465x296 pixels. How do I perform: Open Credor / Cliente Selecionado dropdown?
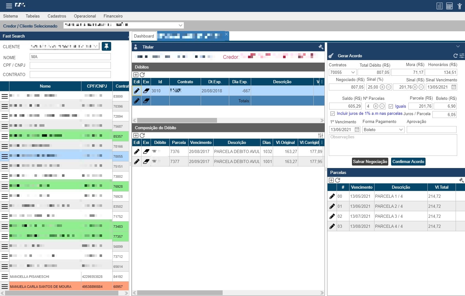point(181,25)
